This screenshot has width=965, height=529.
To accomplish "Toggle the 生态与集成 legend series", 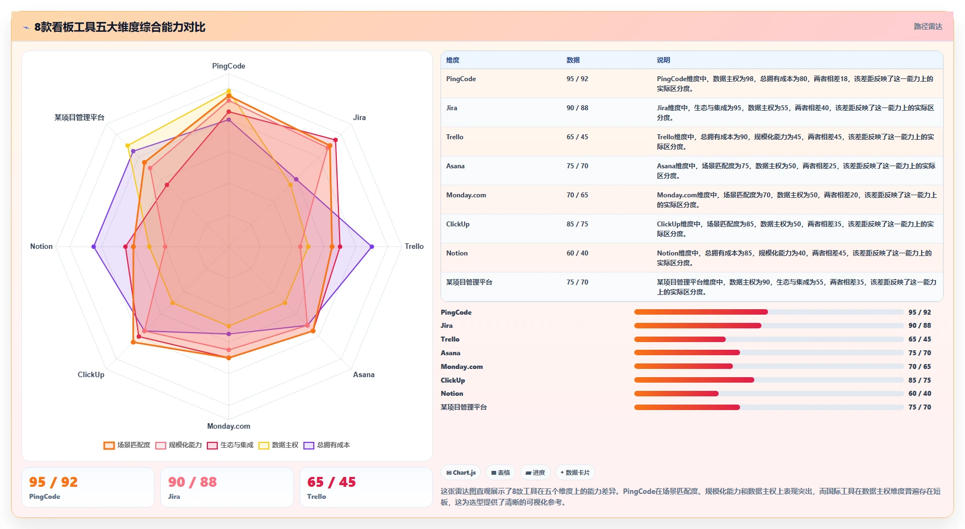I will click(230, 445).
